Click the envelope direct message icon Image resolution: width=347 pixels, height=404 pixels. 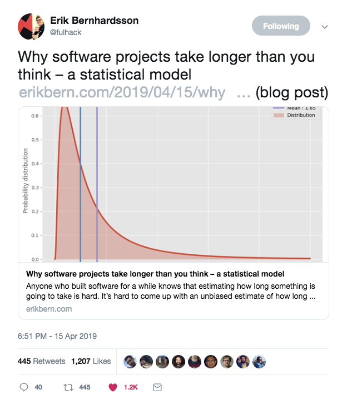[157, 387]
